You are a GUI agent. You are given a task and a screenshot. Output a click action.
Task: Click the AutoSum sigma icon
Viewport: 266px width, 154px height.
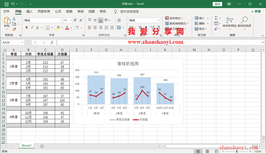216,18
